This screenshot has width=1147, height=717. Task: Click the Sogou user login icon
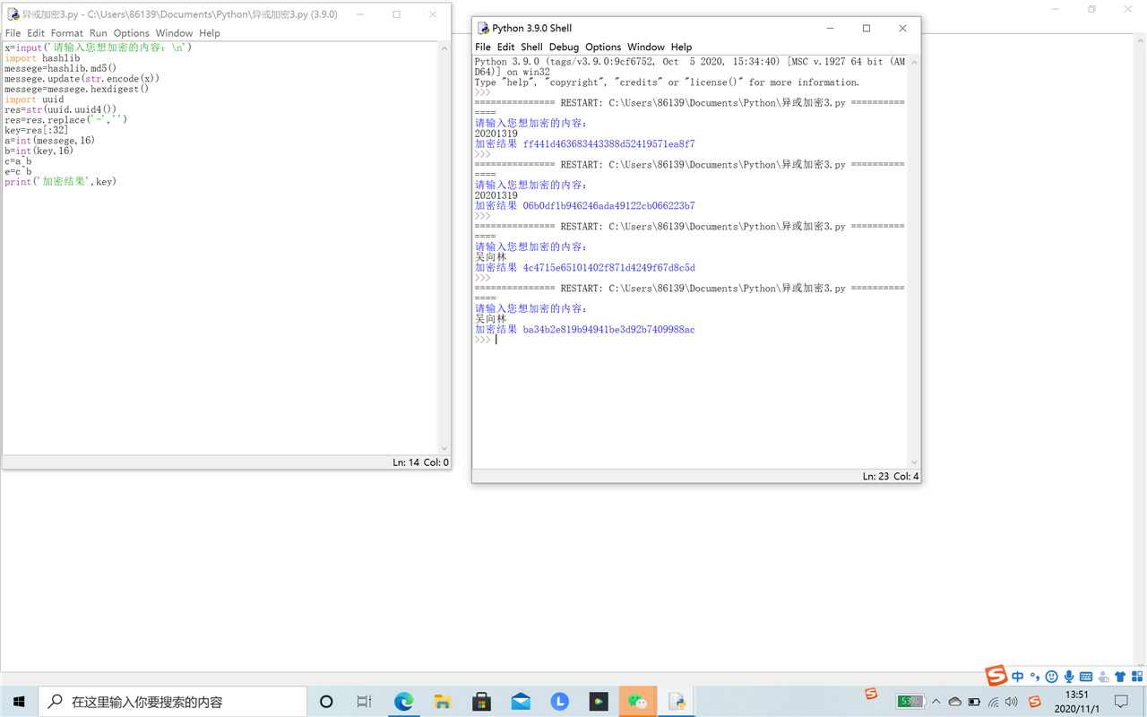[1103, 677]
